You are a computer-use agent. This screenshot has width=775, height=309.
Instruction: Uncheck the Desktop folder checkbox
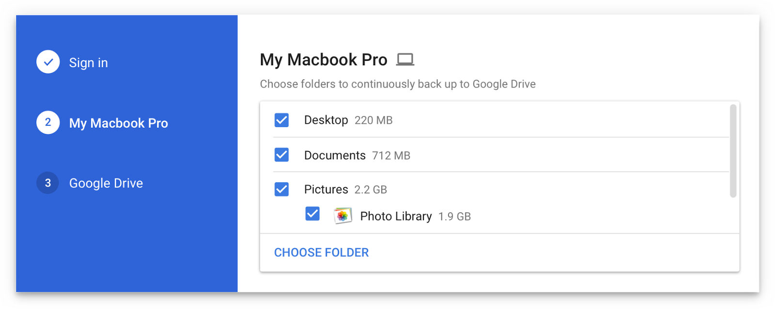[281, 120]
